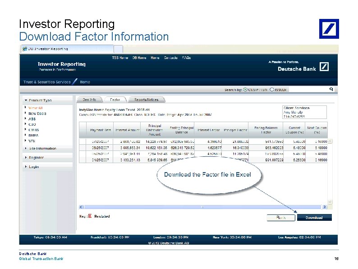Click the horizontal scrollbar left arrow
358x269 pixels.
pyautogui.click(x=81, y=207)
